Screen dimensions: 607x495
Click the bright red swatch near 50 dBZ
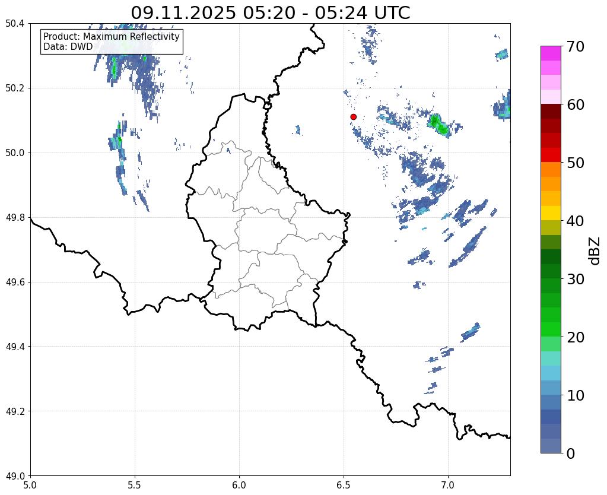[551, 155]
